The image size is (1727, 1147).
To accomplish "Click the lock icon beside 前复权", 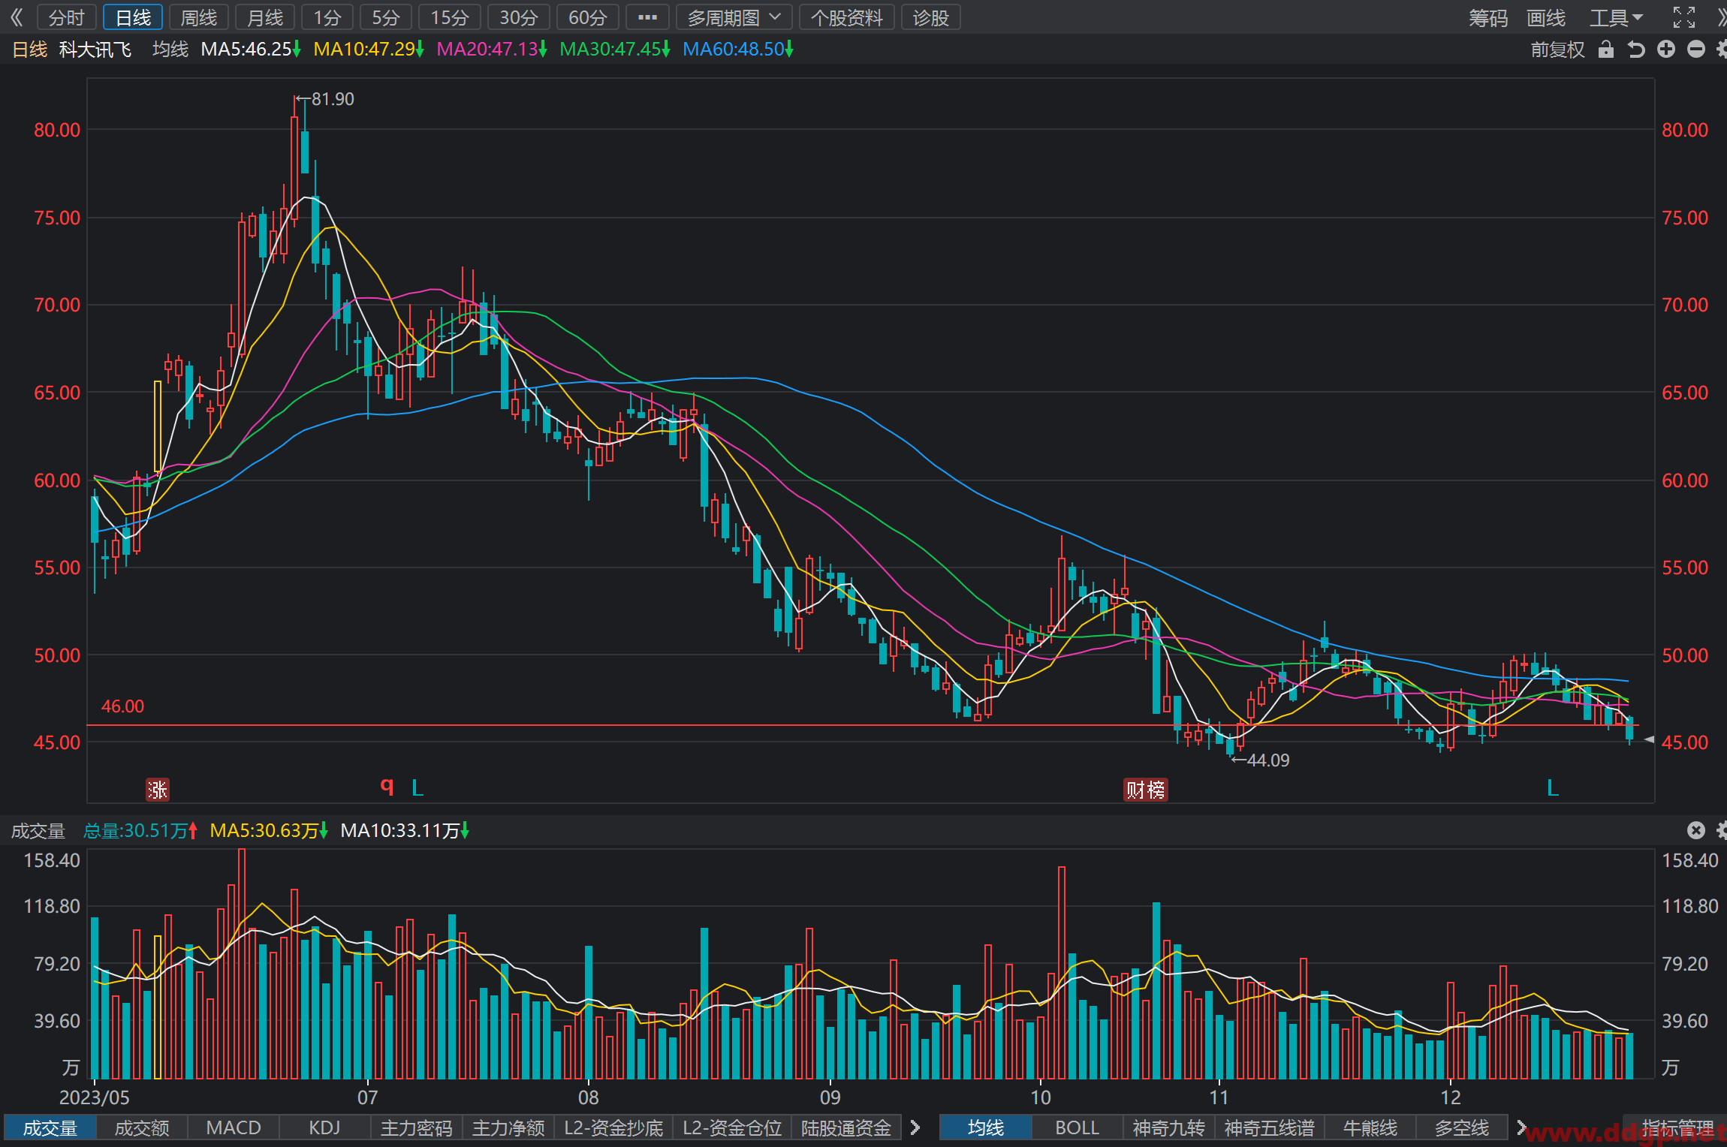I will tap(1606, 50).
